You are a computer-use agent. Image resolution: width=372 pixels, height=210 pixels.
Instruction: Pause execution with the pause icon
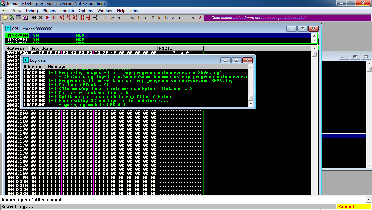54,18
